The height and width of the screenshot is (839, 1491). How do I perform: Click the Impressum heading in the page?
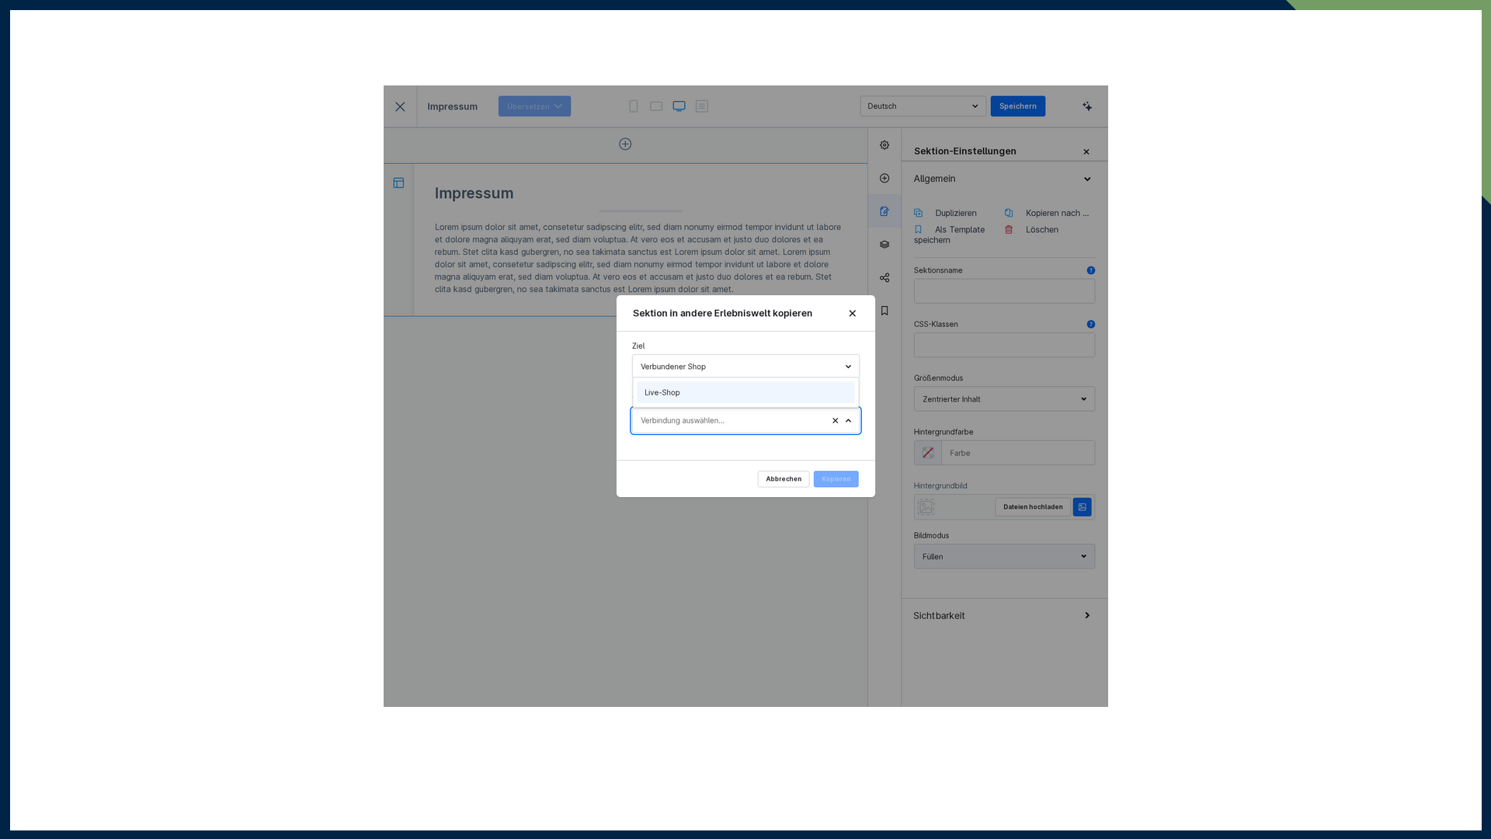(x=474, y=193)
